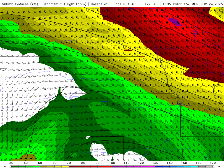Click the '30' color scale label
Screen dimensions: 224x168
(11, 163)
